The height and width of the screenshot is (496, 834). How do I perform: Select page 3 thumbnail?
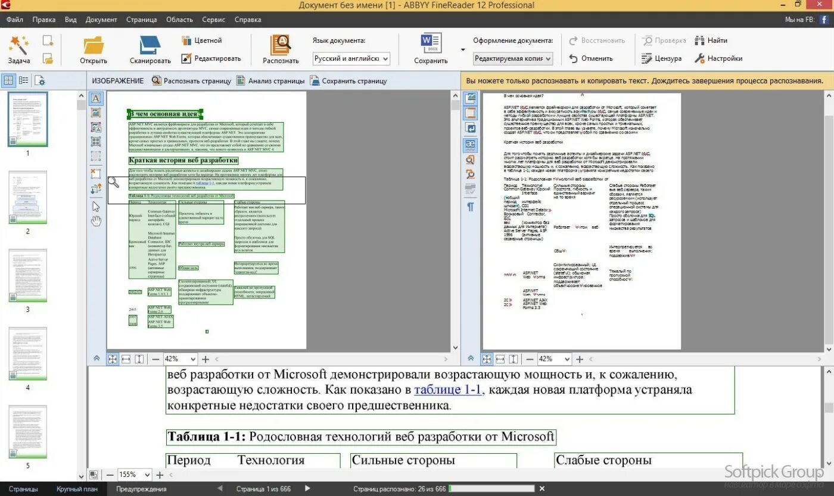27,276
